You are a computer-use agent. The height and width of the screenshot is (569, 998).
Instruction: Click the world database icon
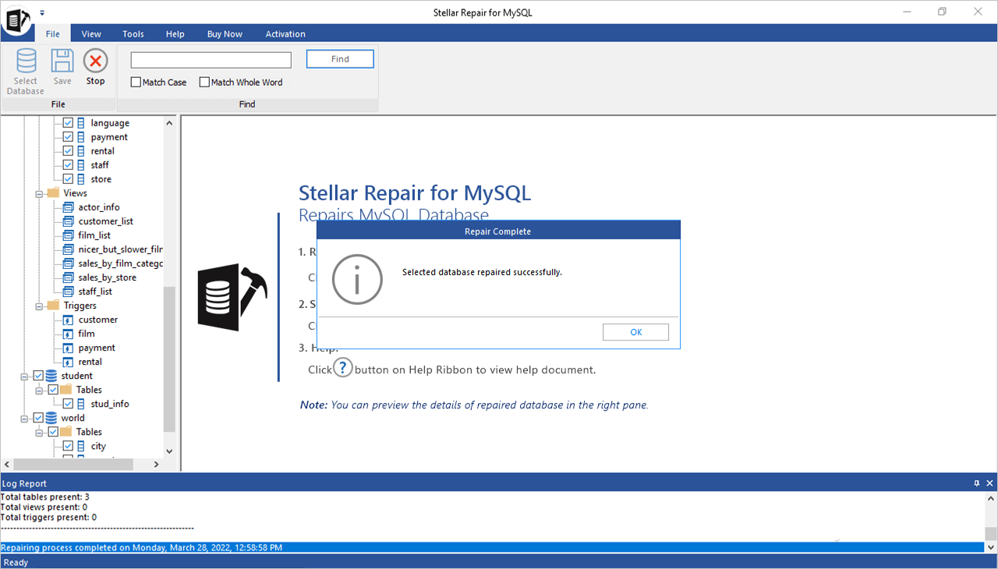(x=51, y=418)
